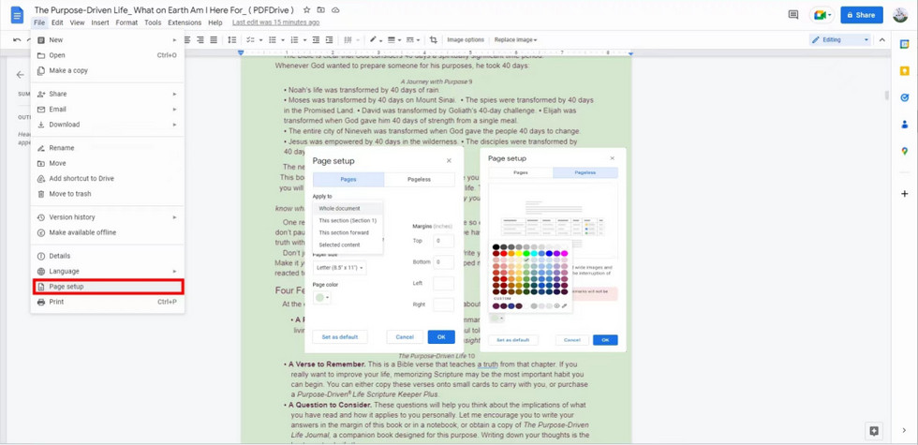Screen dimensions: 918x445
Task: Open the Extensions menu
Action: (x=185, y=22)
